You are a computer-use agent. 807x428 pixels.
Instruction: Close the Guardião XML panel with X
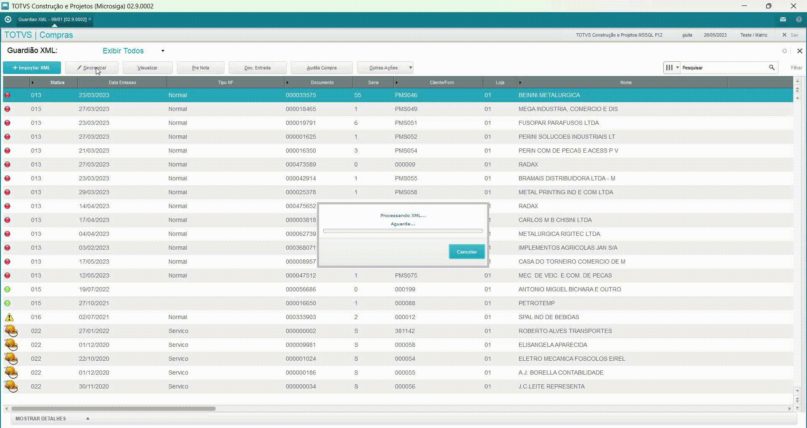799,51
